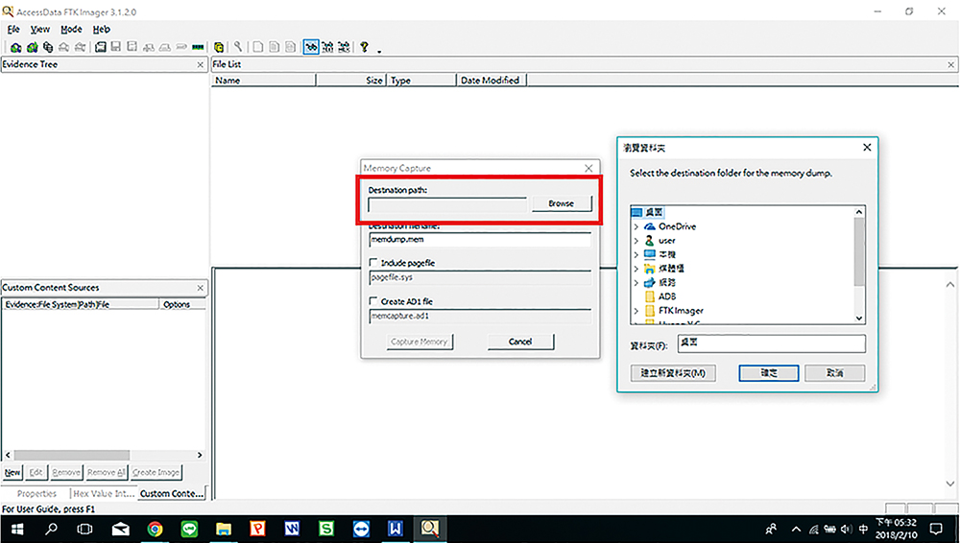Viewport: 960px width, 543px height.
Task: Switch to the Custom Content tab
Action: pos(172,493)
